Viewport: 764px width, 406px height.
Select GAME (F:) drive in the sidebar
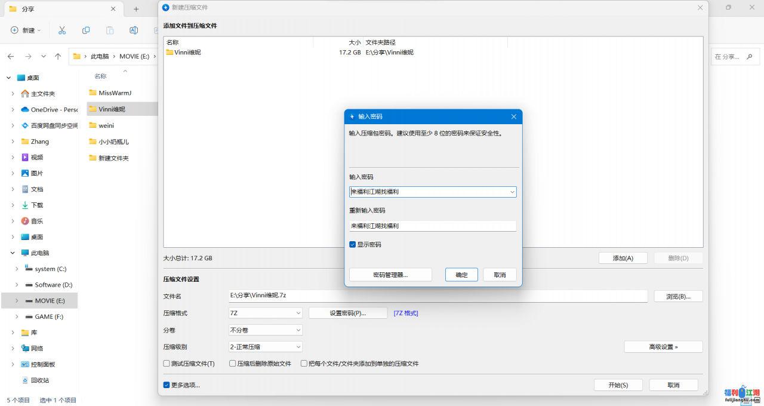click(48, 317)
